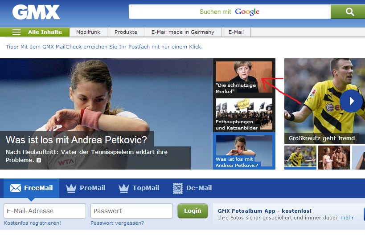Open the 'Großkreutz geht fremd' caption
This screenshot has height=235, width=365.
322,138
